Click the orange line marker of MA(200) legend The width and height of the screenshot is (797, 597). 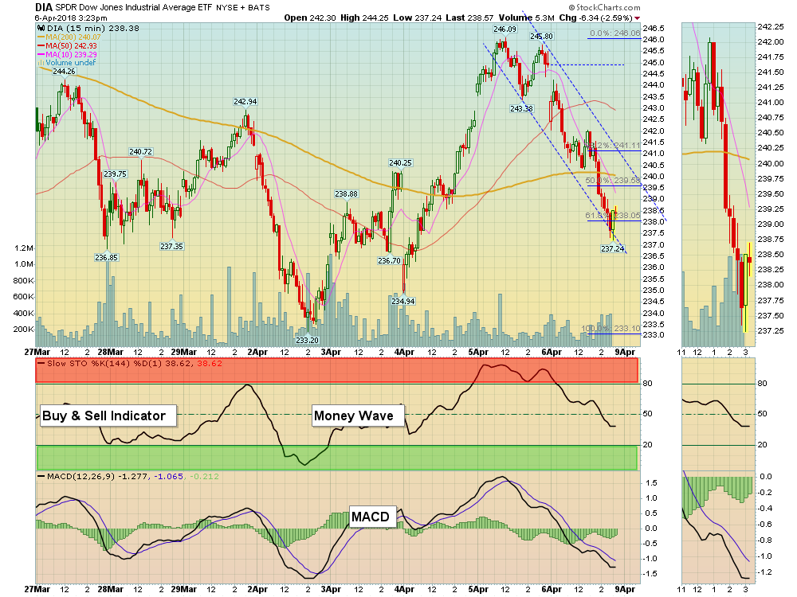click(x=41, y=37)
